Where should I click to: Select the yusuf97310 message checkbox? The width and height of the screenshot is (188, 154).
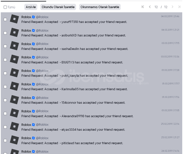(5, 19)
